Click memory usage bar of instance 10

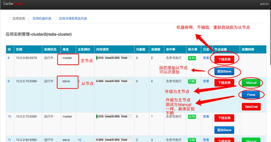(x=114, y=116)
